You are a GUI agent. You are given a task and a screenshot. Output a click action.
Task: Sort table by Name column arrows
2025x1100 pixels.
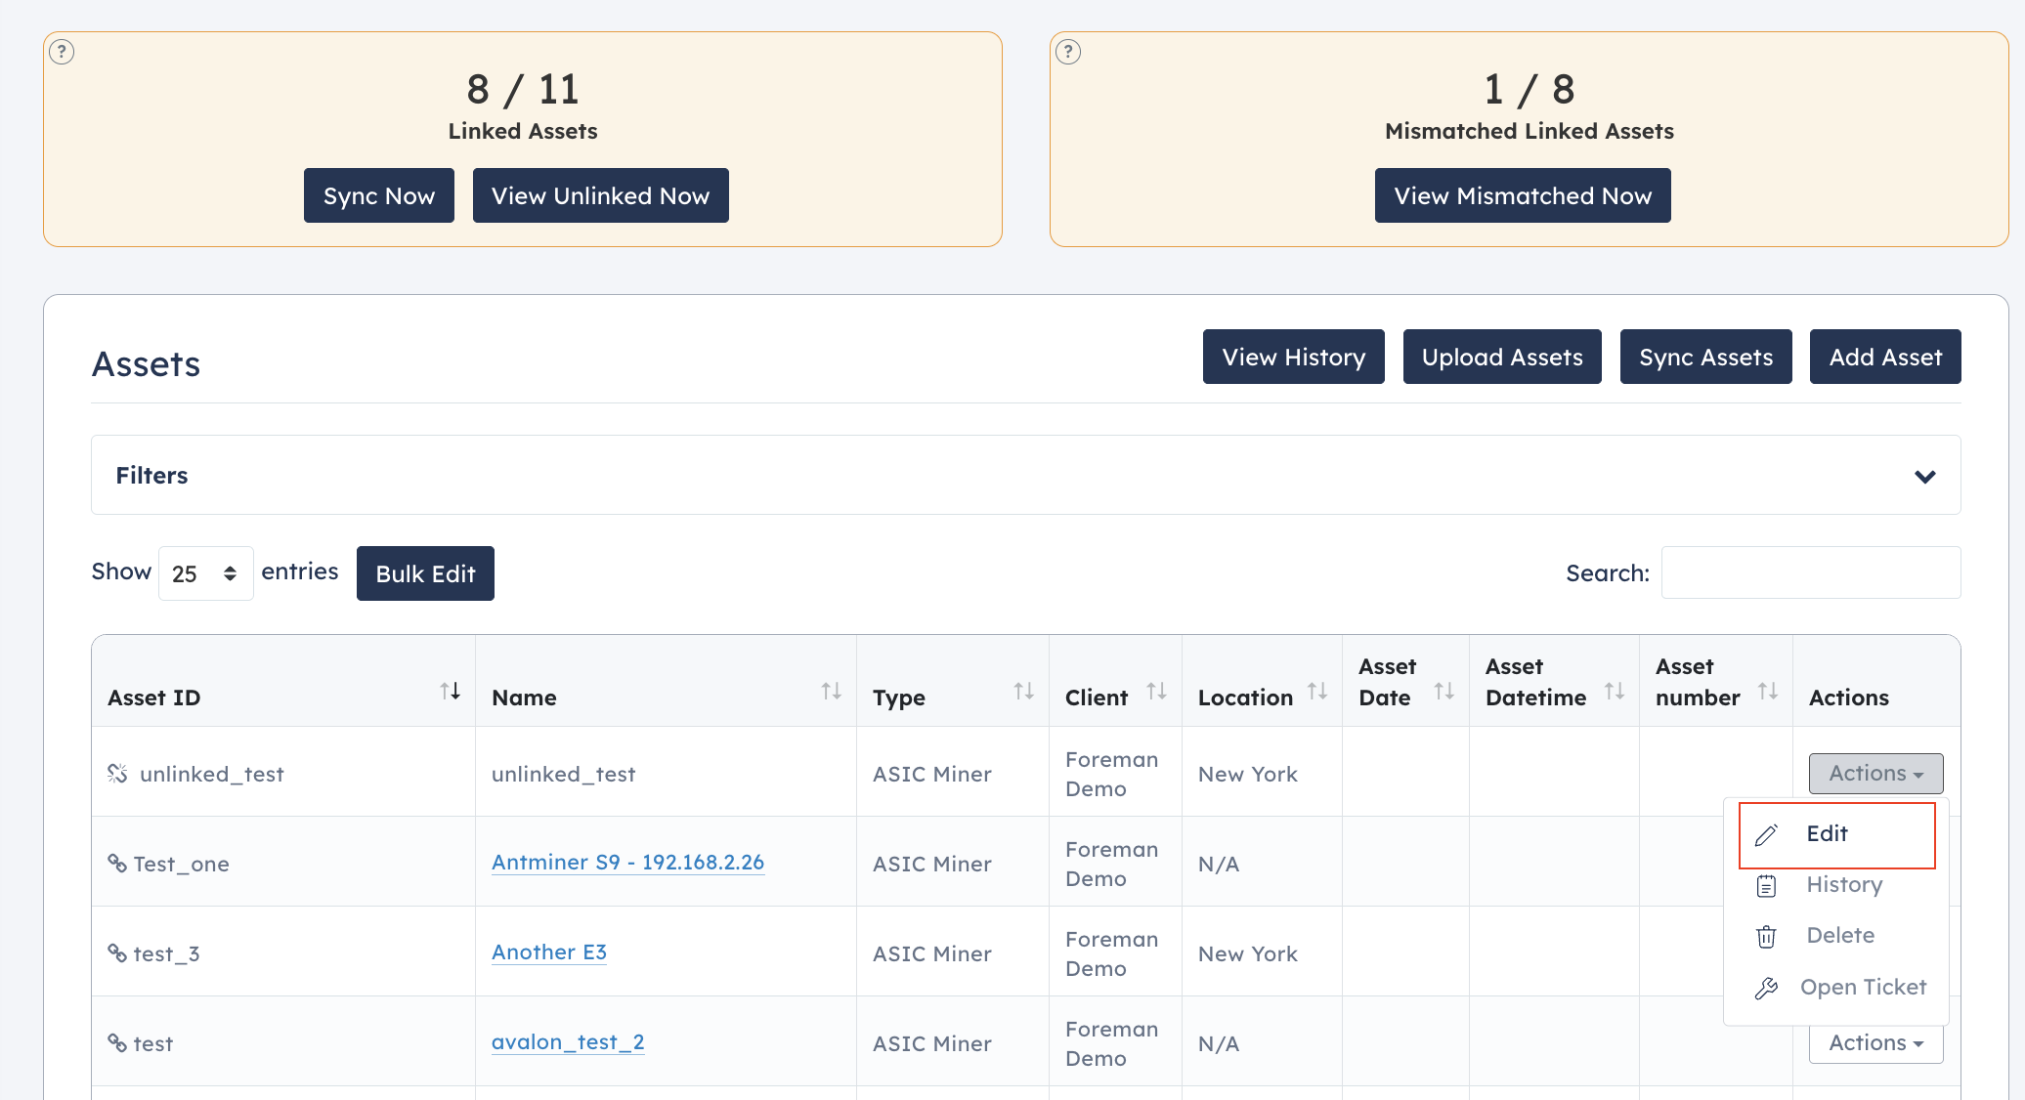pos(831,692)
